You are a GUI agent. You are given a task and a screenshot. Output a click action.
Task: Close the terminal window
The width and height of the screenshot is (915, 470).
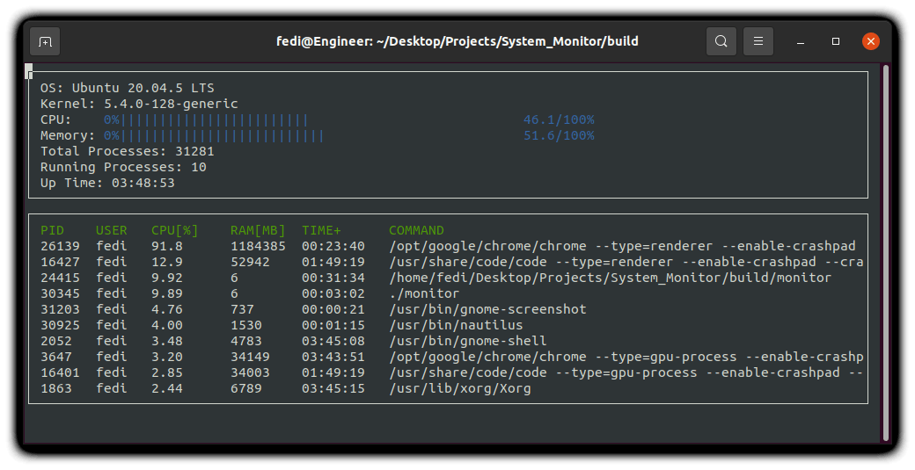point(871,41)
